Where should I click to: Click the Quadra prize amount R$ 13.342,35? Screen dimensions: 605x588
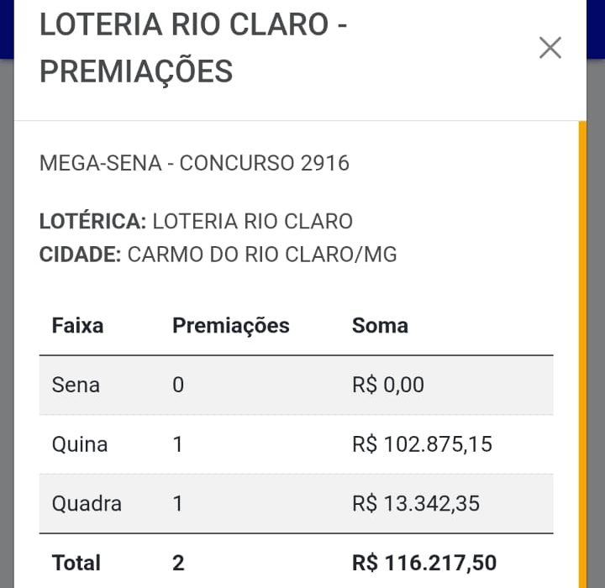[416, 504]
